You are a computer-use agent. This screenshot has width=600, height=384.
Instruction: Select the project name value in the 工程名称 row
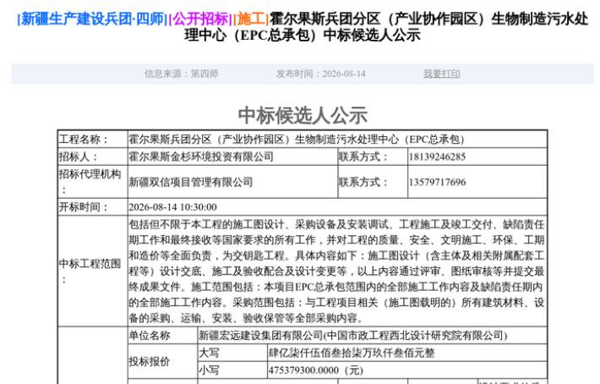click(x=297, y=140)
